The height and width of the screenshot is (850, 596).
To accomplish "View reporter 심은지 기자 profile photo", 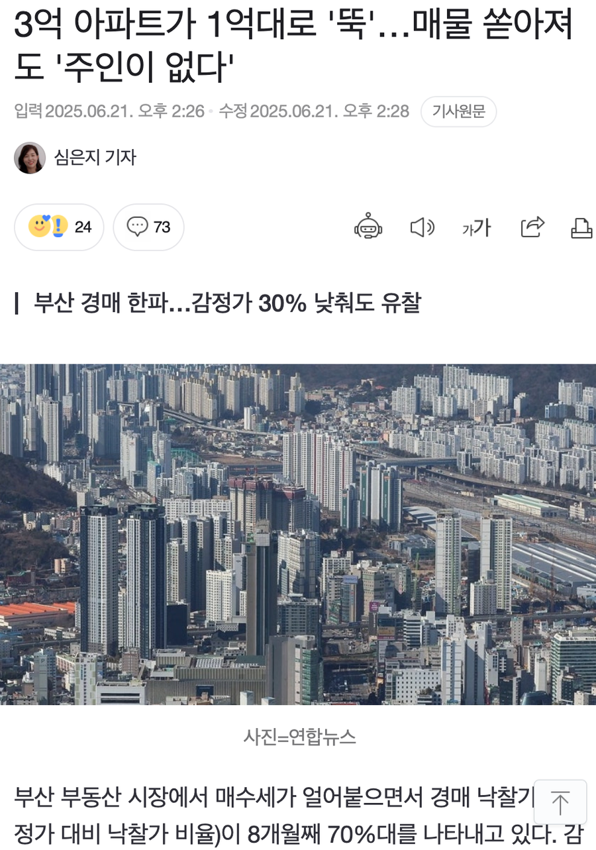I will point(30,158).
